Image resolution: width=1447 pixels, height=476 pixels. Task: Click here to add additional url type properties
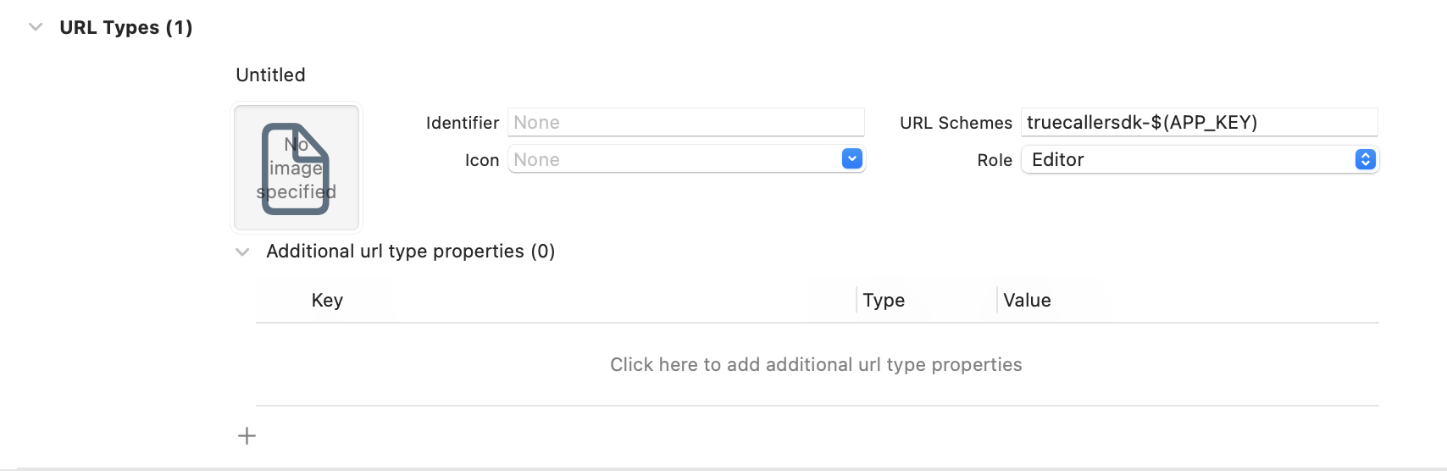tap(816, 365)
